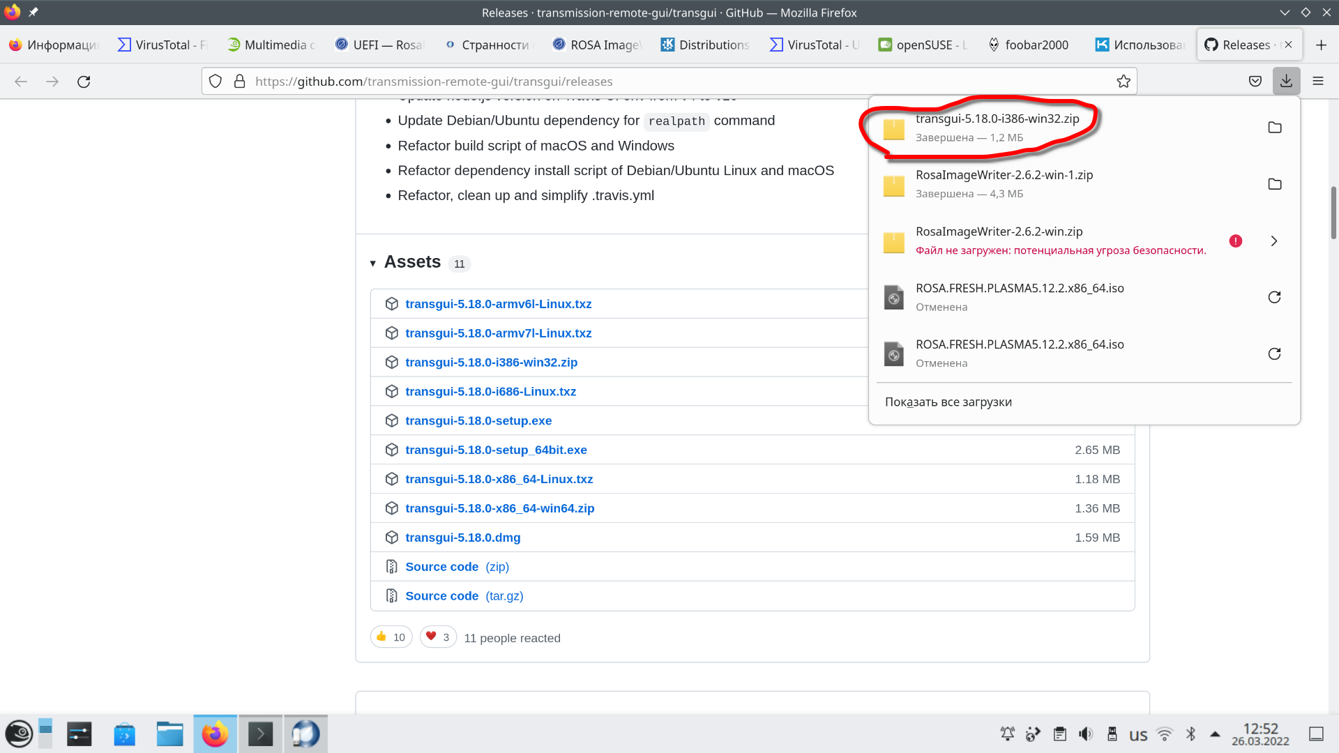Switch to the openSUSE tab
Image resolution: width=1339 pixels, height=753 pixels.
pos(922,45)
